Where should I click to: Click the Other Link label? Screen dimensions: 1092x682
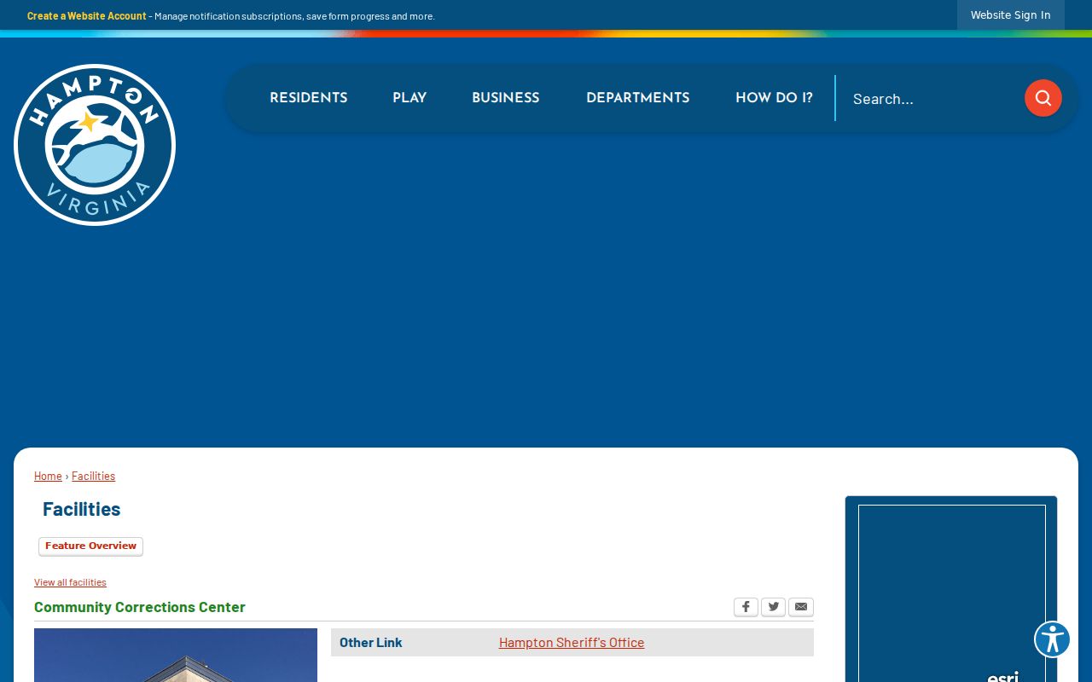point(370,642)
